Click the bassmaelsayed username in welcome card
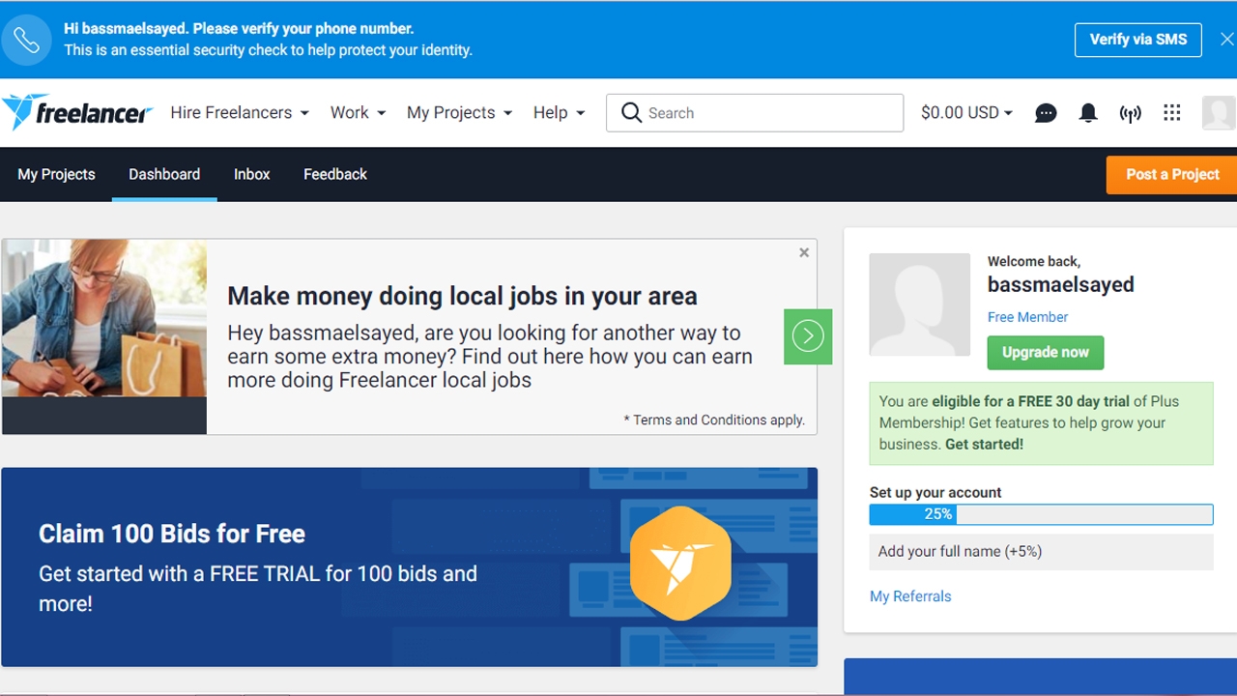 pyautogui.click(x=1061, y=285)
